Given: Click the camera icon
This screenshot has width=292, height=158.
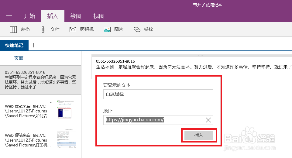Looking at the screenshot, I should click(x=73, y=29).
